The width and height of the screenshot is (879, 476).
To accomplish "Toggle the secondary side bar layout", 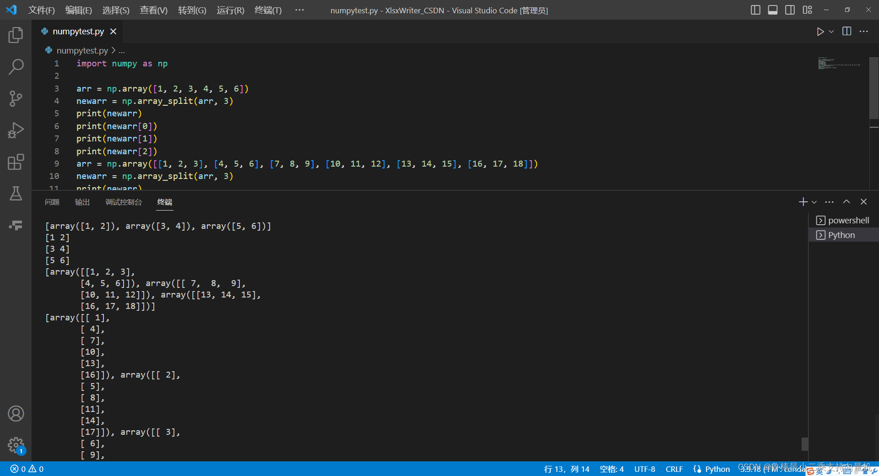I will point(790,10).
